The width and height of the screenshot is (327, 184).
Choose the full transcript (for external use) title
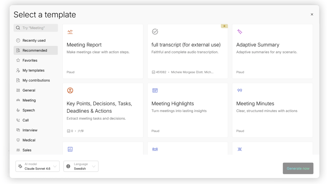[186, 45]
